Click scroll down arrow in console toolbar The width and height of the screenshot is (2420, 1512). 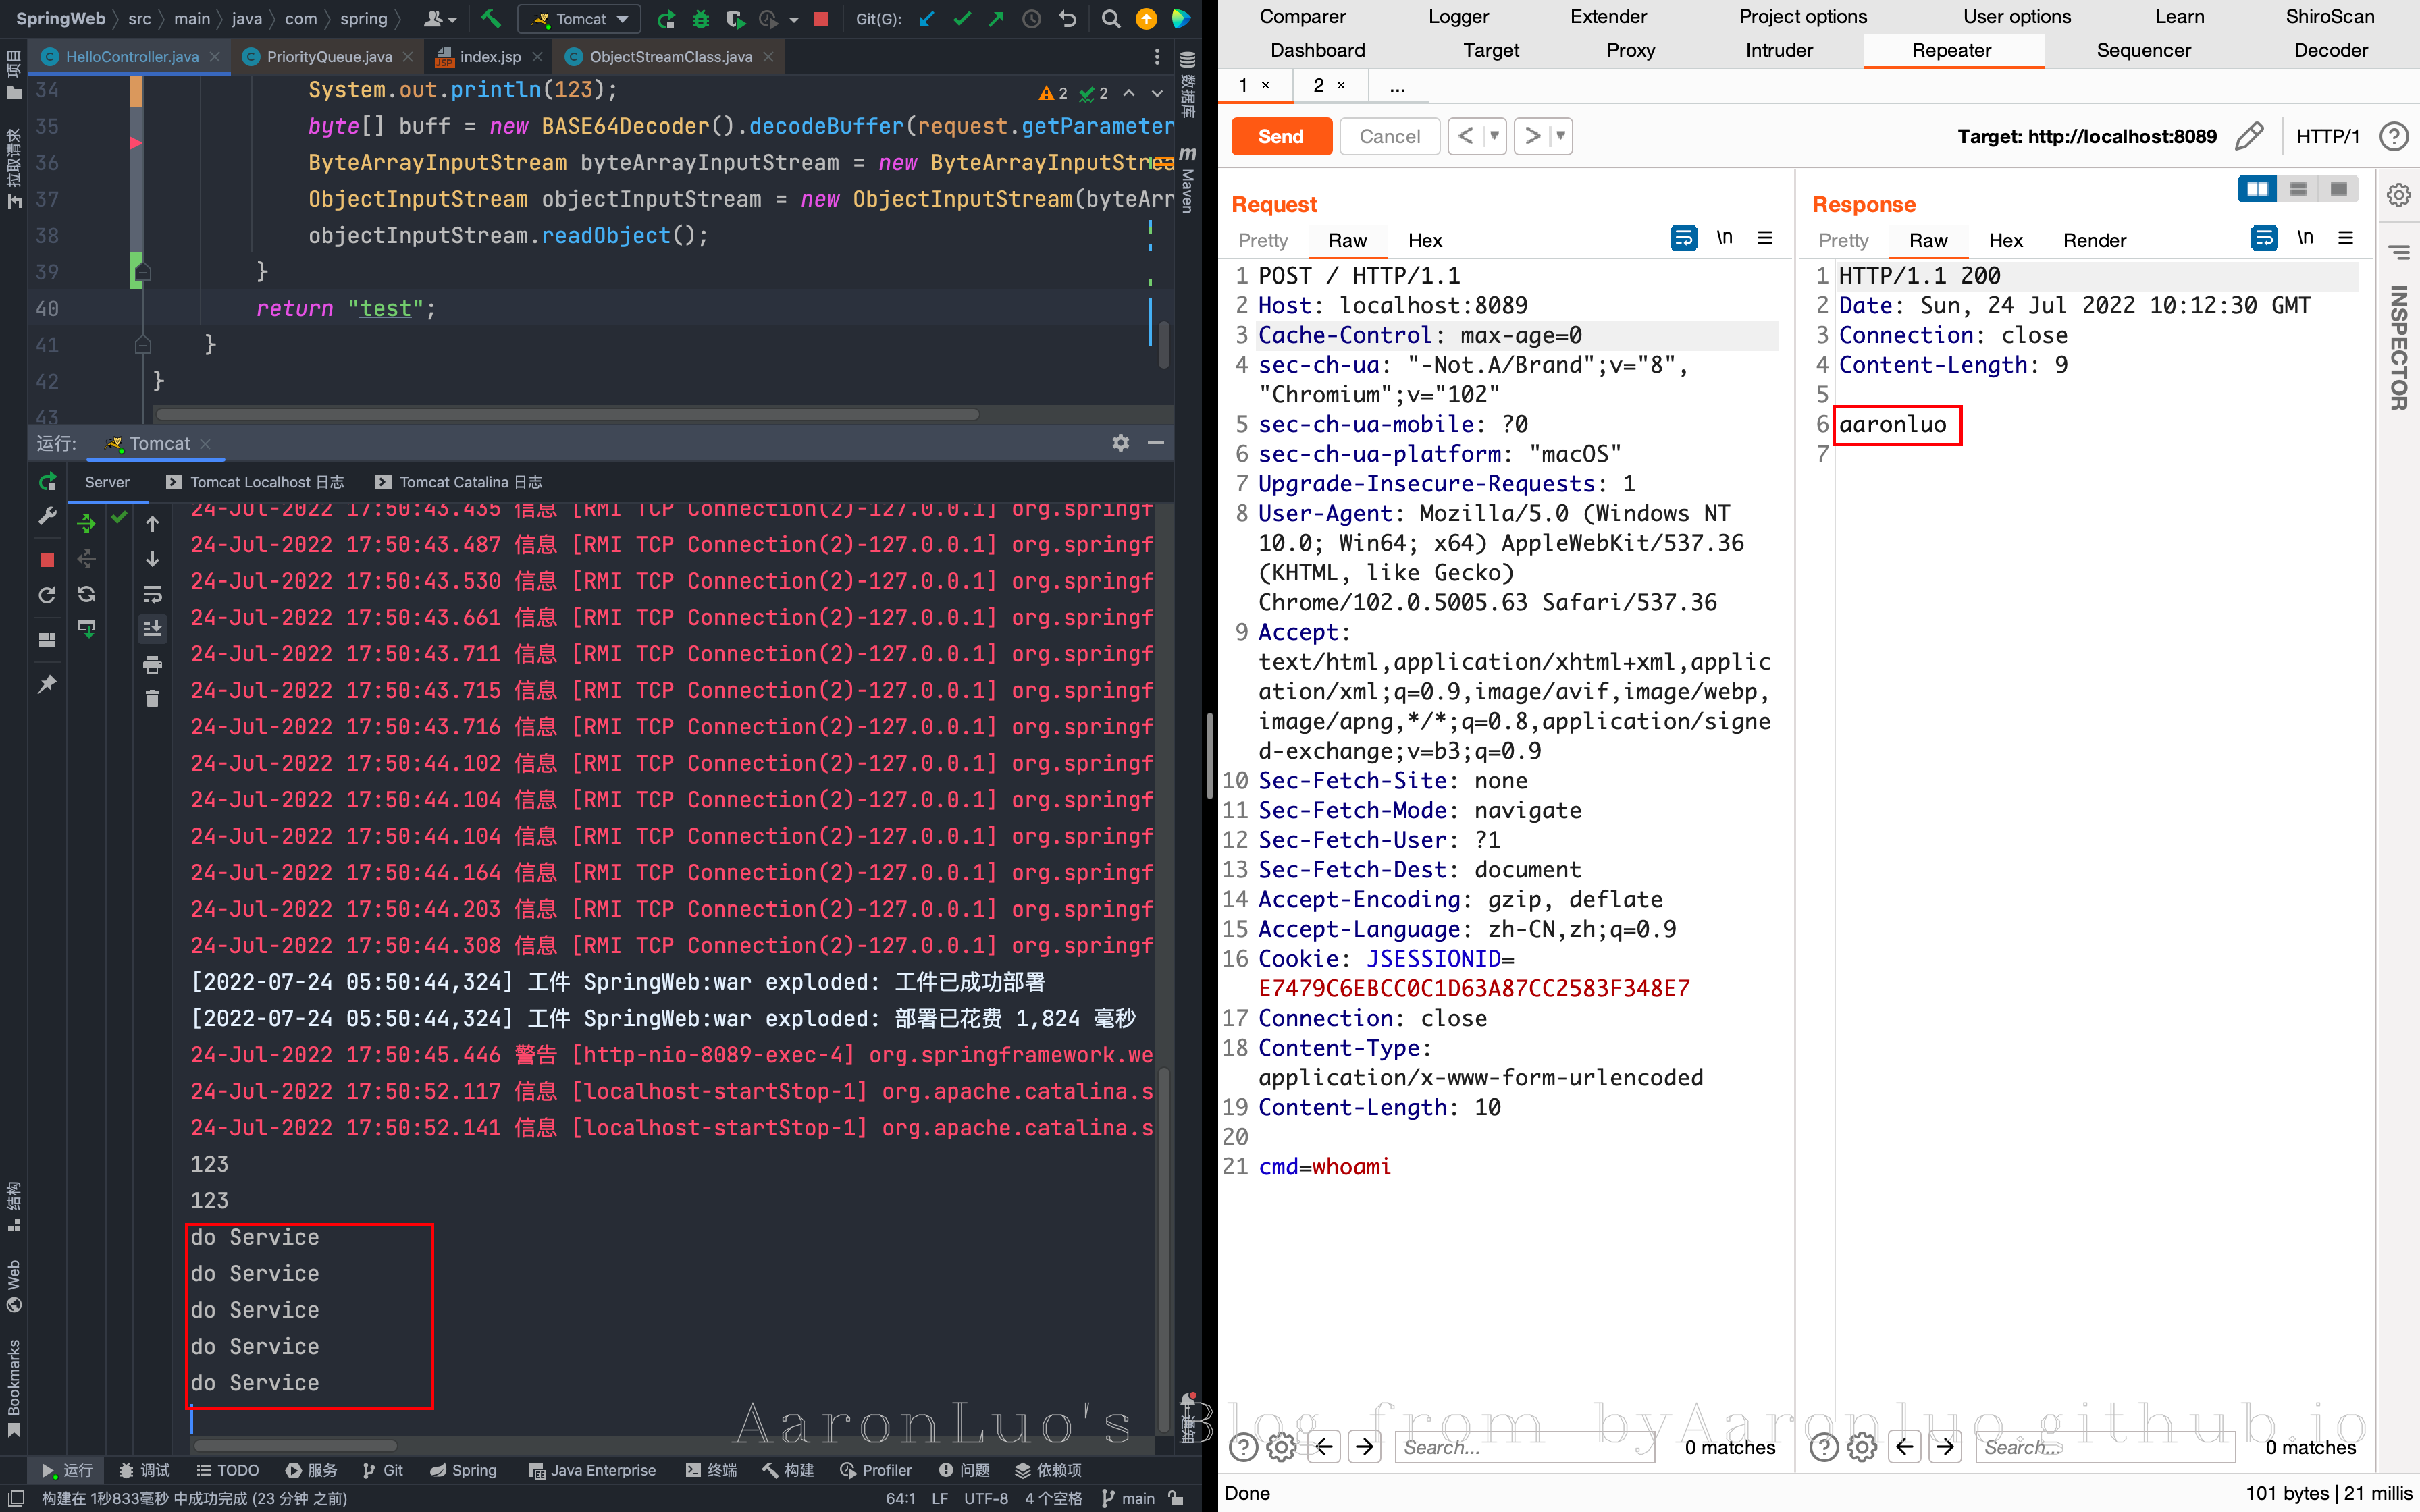click(152, 559)
